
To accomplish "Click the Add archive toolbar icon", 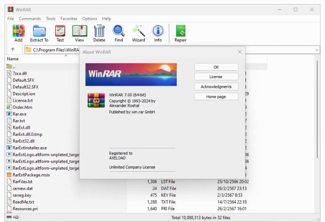I will point(18,31).
